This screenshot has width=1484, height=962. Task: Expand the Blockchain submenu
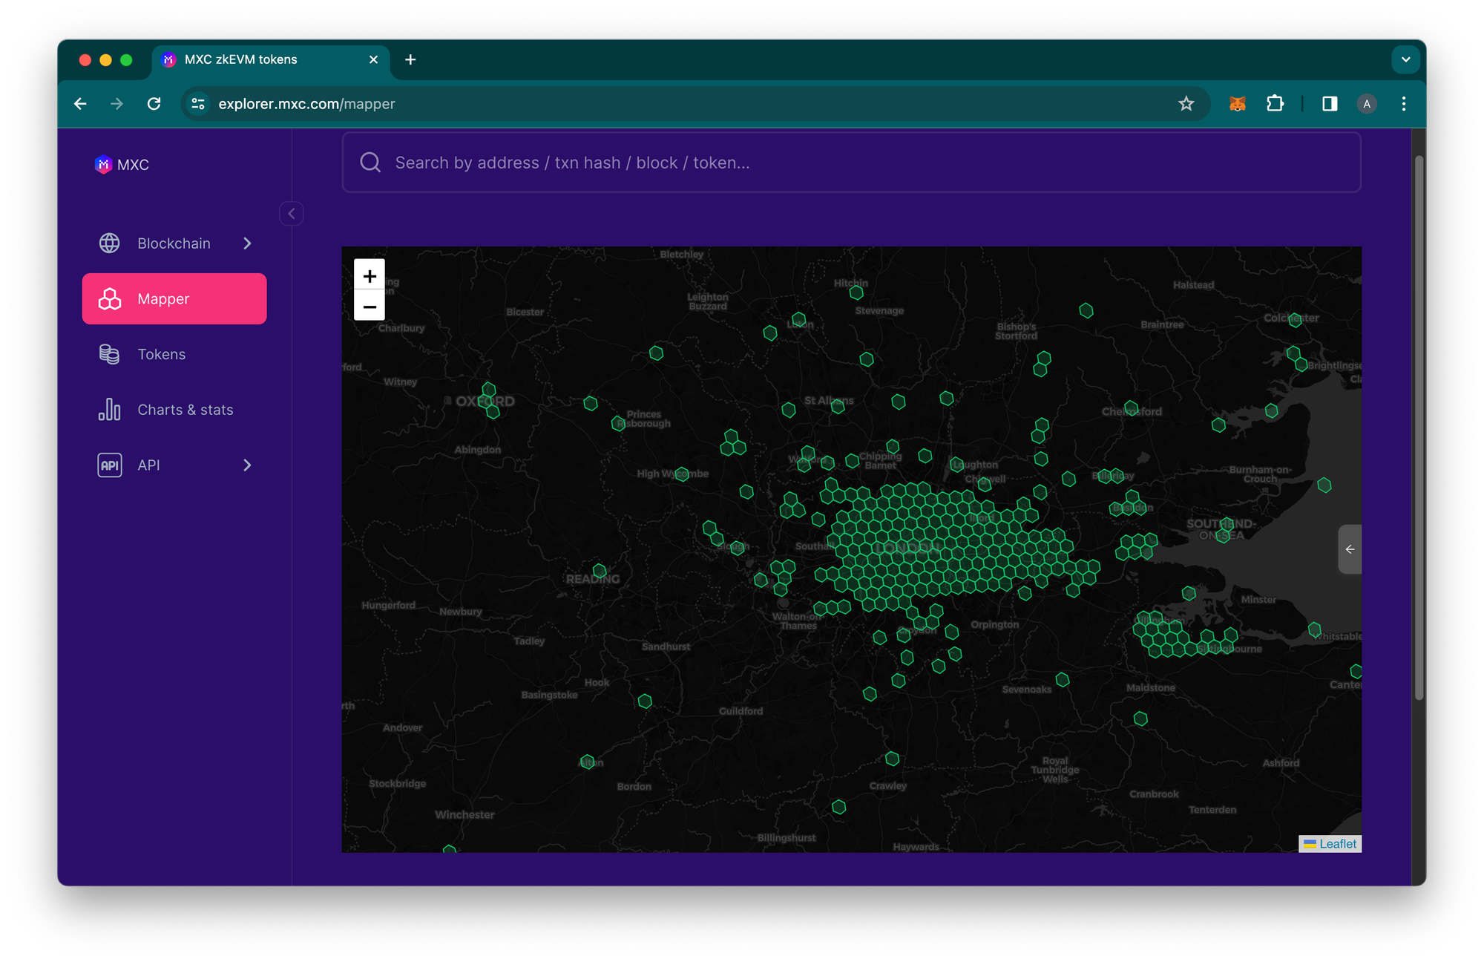[247, 243]
